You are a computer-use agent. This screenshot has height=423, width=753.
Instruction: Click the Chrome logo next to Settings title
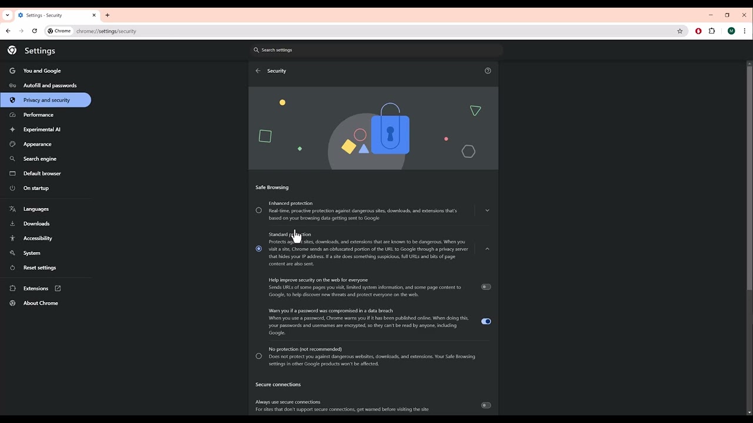pyautogui.click(x=12, y=51)
